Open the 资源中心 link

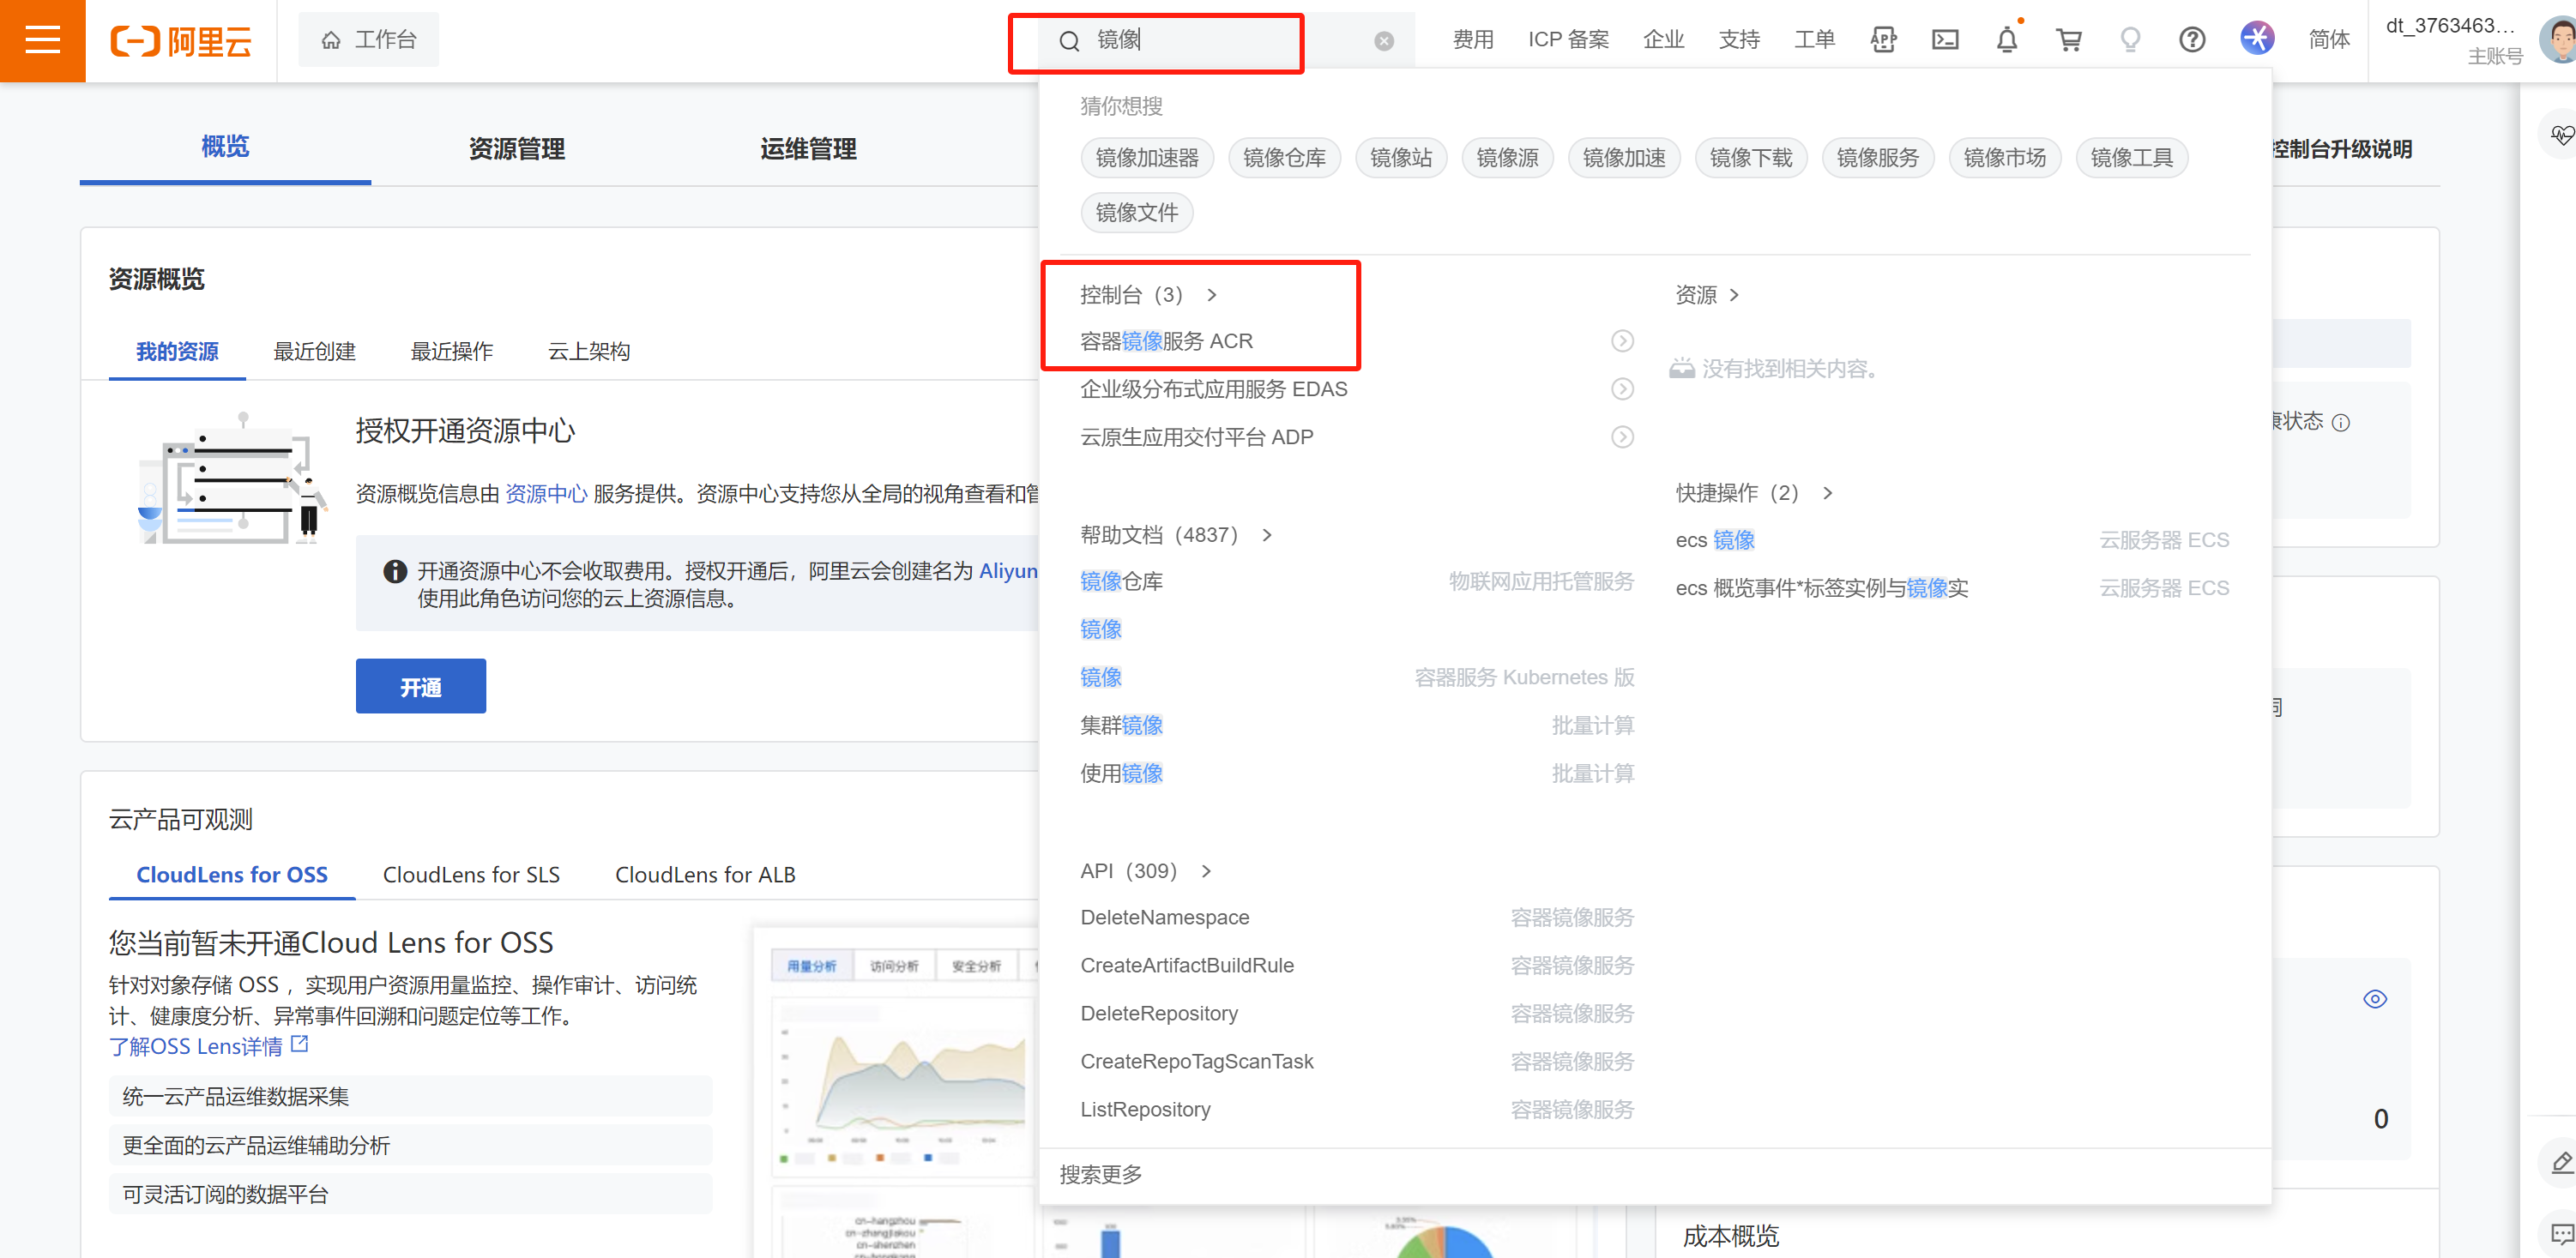click(546, 494)
